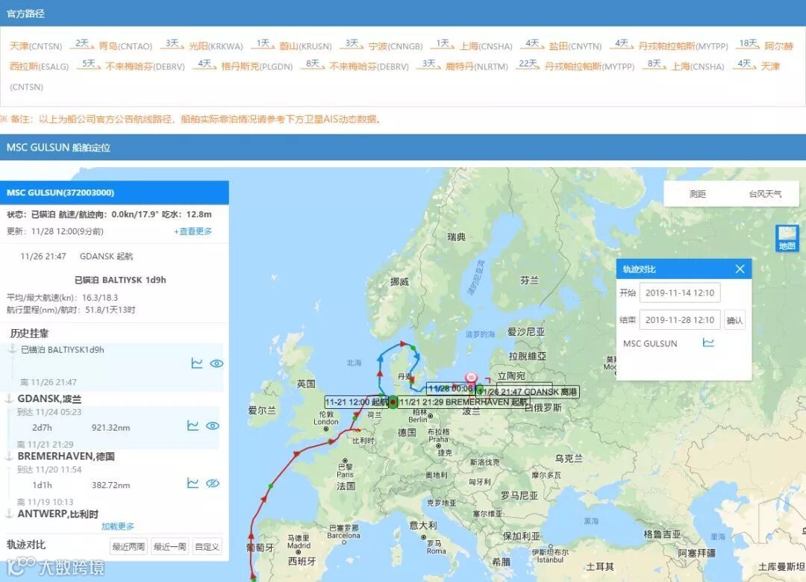
Task: Open chart icon for BREMERHAVEN port row
Action: [193, 484]
